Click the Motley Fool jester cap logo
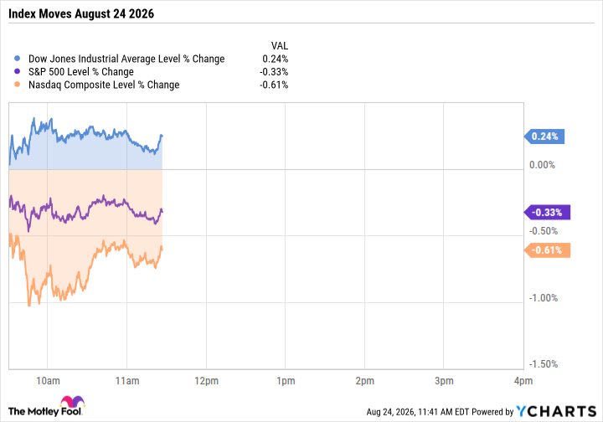The width and height of the screenshot is (603, 422). coord(72,402)
